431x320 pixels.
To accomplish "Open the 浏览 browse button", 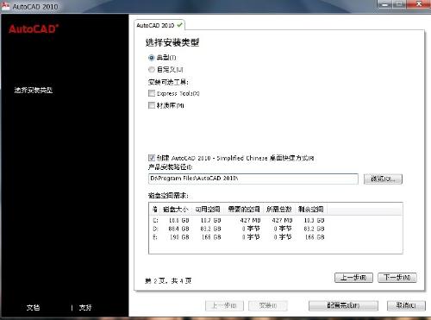I will pos(383,179).
